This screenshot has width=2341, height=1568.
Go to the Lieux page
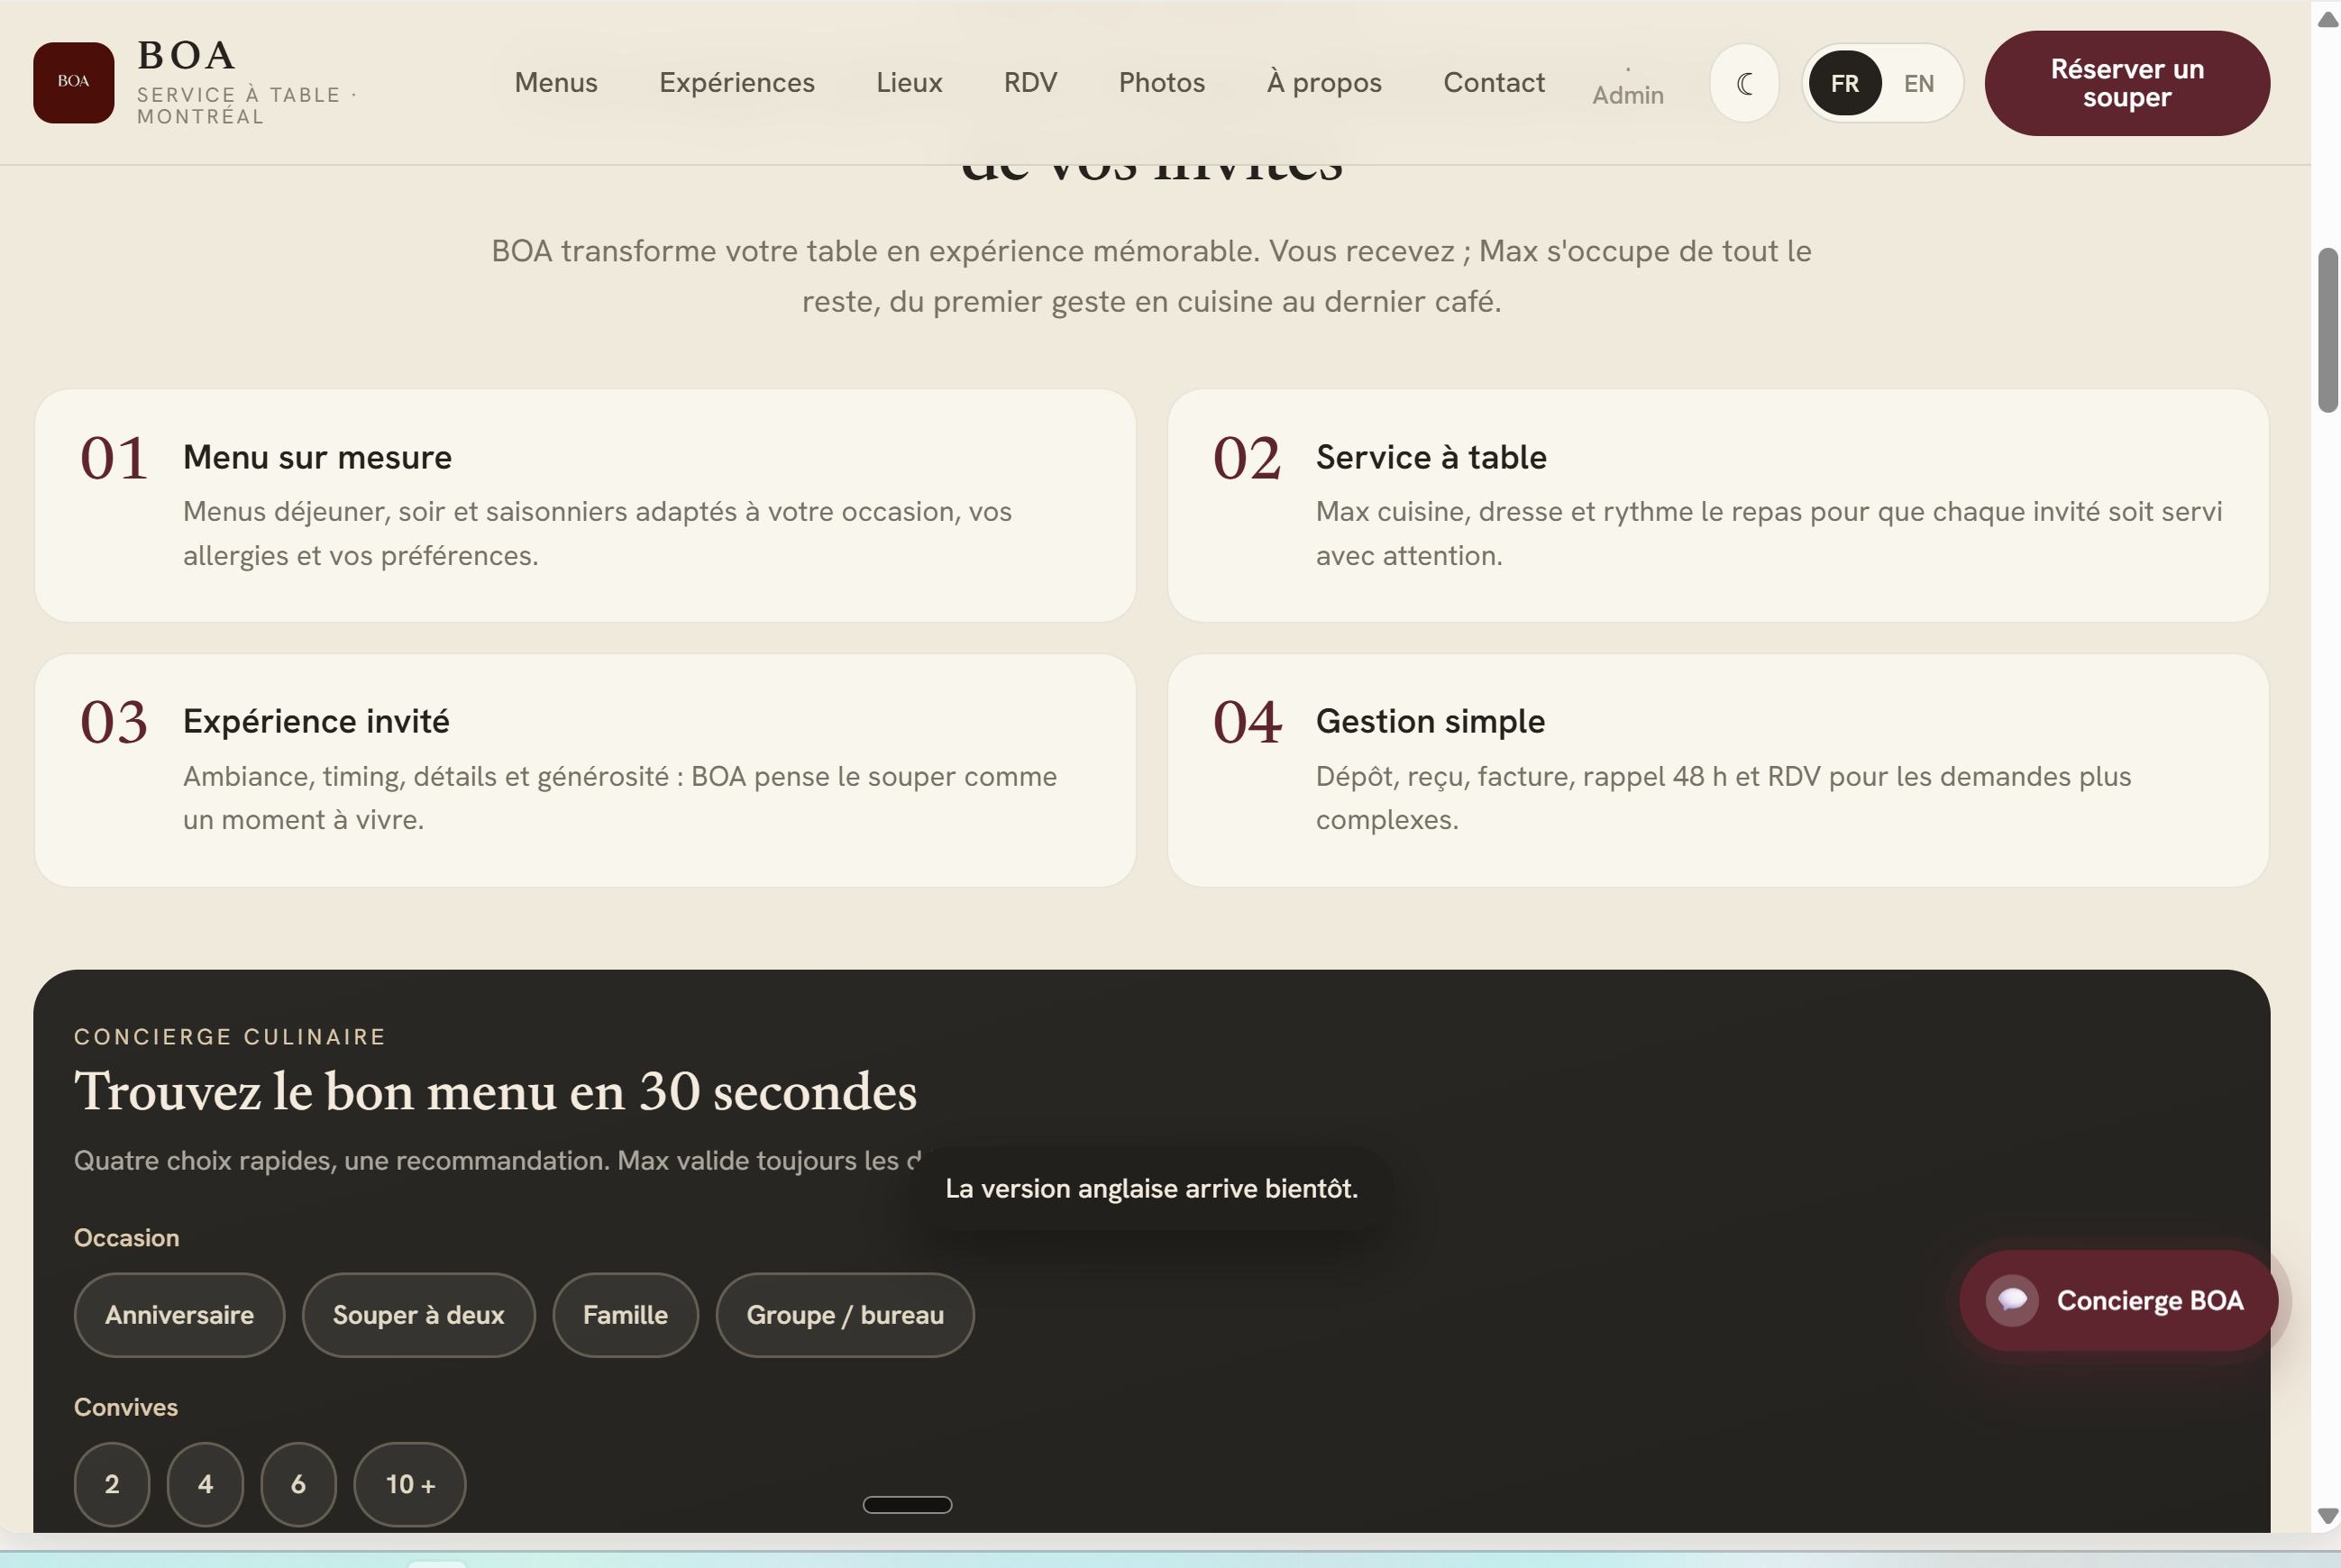click(909, 82)
